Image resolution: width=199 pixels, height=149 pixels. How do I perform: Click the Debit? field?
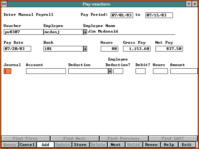[x=141, y=71]
